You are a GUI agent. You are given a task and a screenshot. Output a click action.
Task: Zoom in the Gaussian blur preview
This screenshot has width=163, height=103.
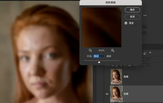[113, 51]
